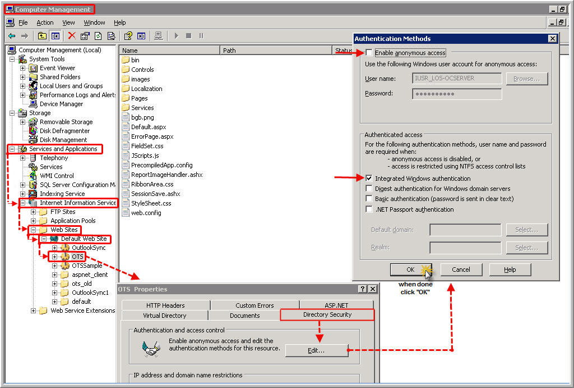Expand the Telephony node
Screen dimensions: 574x388
(x=22, y=158)
